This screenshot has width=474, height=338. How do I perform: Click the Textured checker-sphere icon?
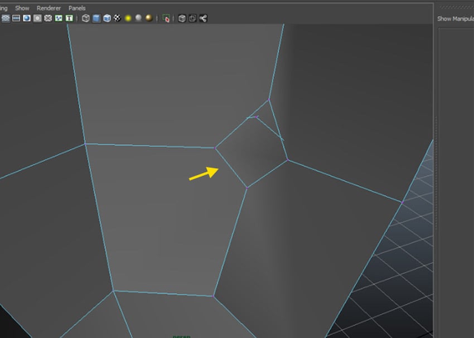(117, 18)
